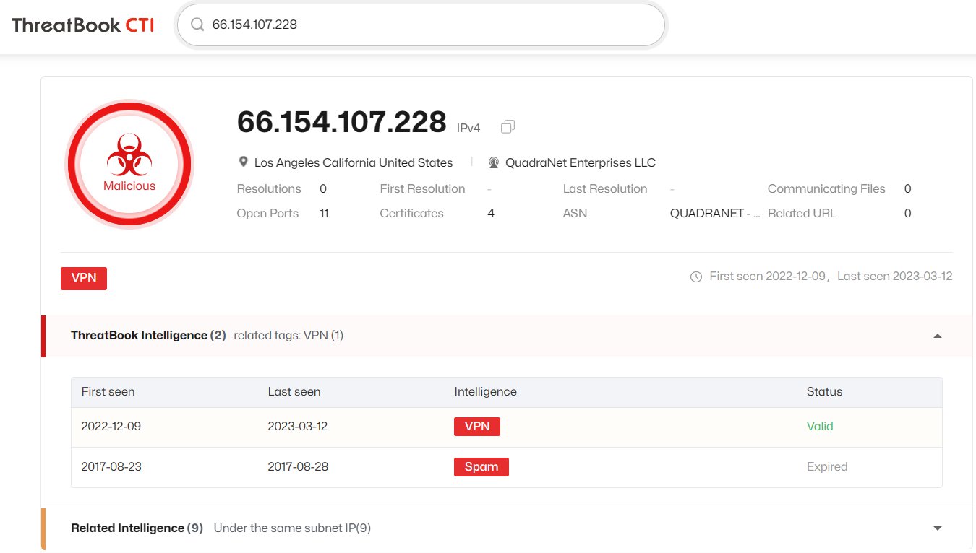
Task: Open the ThreatBook Intelligence (2) header
Action: 147,335
